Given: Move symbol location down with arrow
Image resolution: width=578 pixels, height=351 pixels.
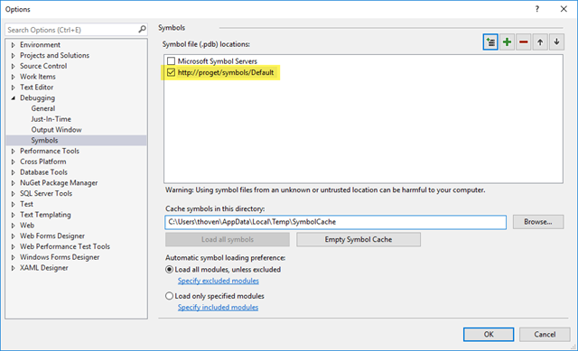Looking at the screenshot, I should tap(556, 42).
